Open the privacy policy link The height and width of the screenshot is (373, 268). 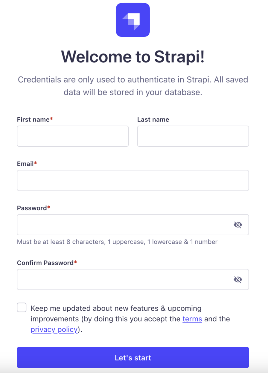[x=54, y=329]
